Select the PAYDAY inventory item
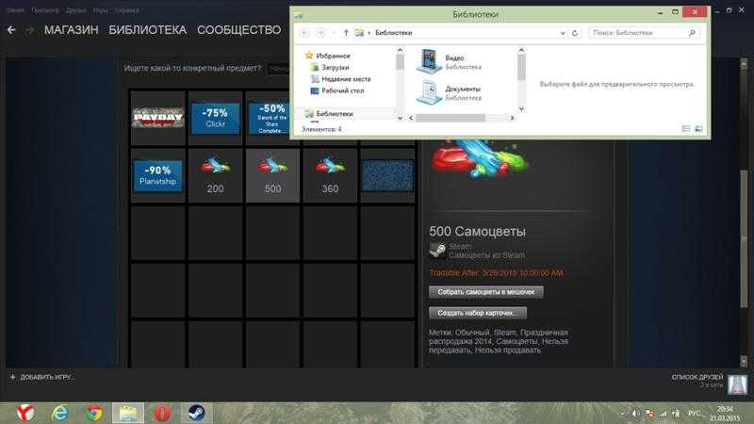754x424 pixels. (157, 118)
